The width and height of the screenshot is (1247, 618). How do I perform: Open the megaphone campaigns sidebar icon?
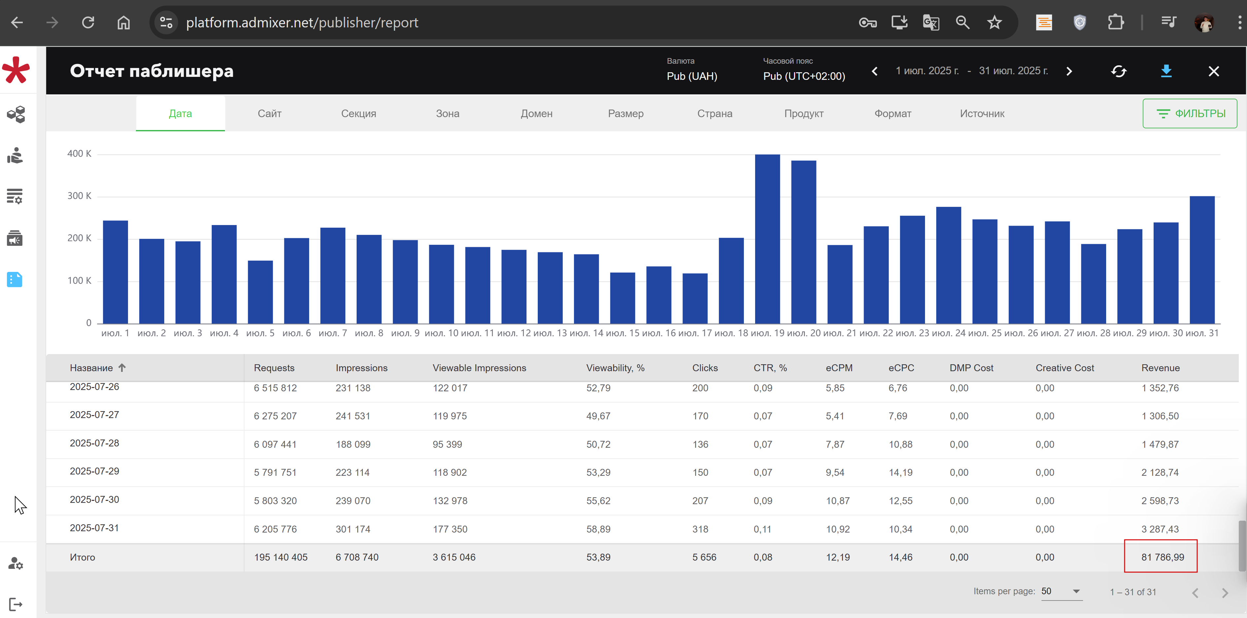click(15, 238)
